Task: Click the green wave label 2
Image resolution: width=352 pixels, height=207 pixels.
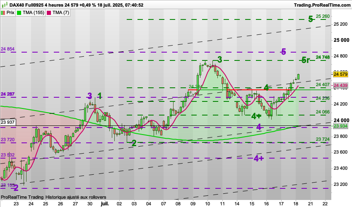Action: pos(134,143)
